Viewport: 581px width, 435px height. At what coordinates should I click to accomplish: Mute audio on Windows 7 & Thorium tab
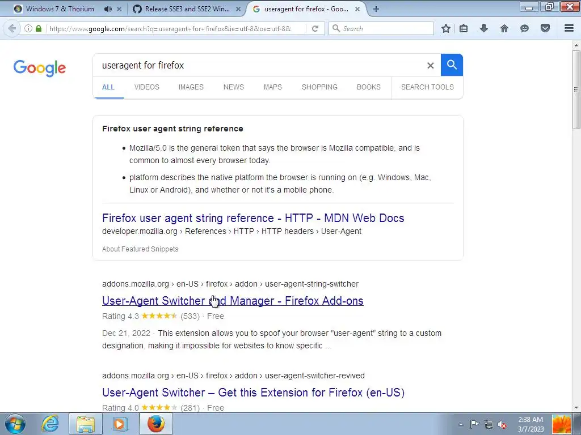click(108, 9)
